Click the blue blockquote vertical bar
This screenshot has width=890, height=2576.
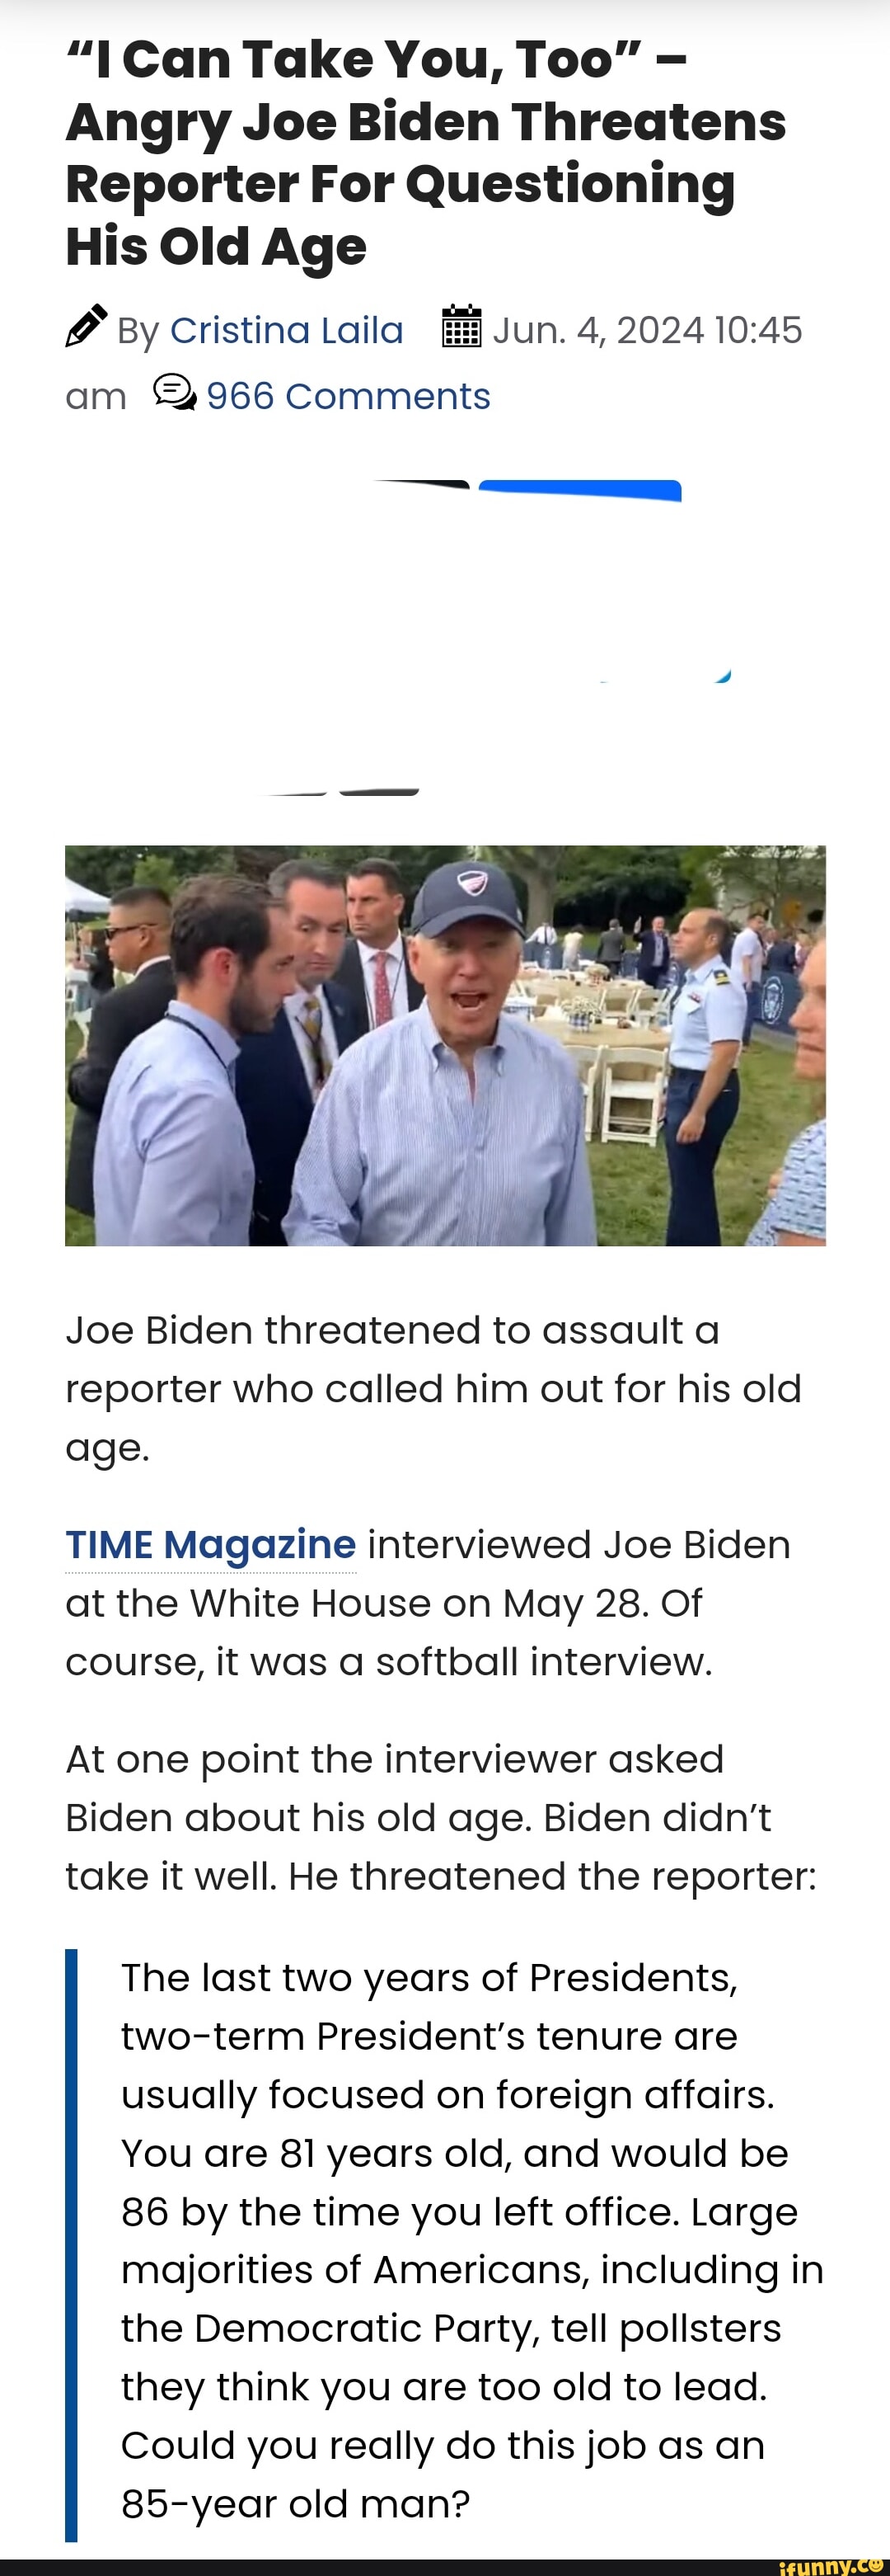71,2244
